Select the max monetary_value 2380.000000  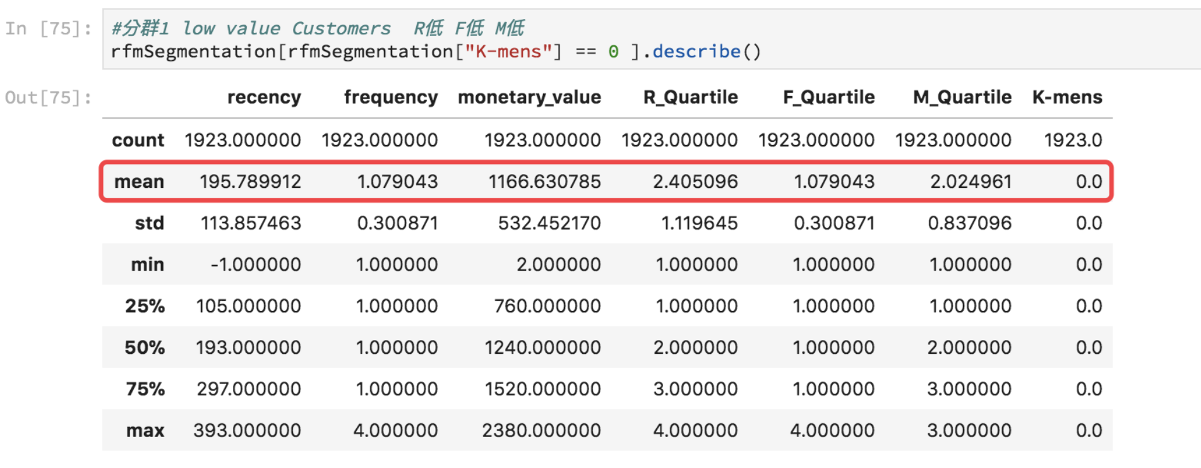541,431
